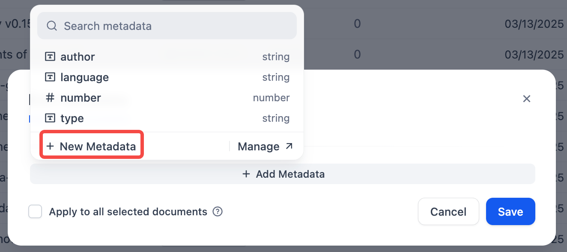Click the author string type icon
The width and height of the screenshot is (567, 252).
tap(50, 57)
